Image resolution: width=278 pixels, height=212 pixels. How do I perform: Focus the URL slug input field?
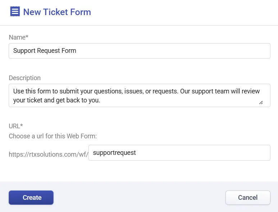[x=179, y=153]
